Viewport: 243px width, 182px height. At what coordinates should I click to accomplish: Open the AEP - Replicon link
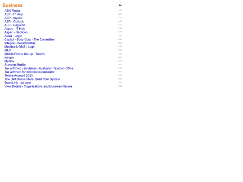tap(15, 25)
